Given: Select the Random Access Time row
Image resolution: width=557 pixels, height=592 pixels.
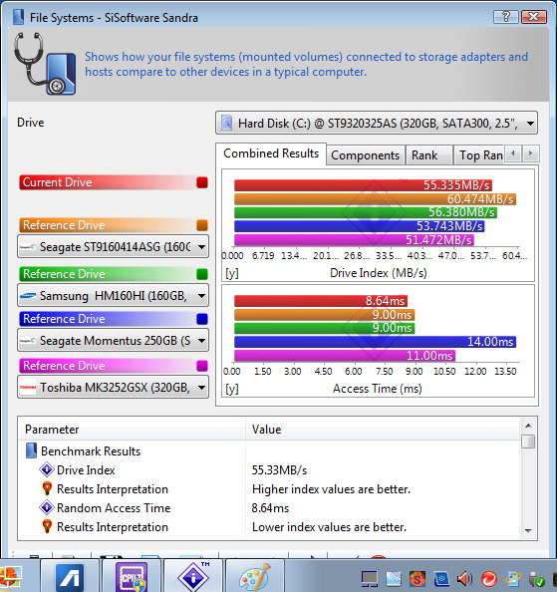Looking at the screenshot, I should click(269, 507).
